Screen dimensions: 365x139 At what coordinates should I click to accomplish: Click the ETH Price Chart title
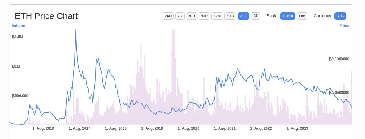pos(46,16)
